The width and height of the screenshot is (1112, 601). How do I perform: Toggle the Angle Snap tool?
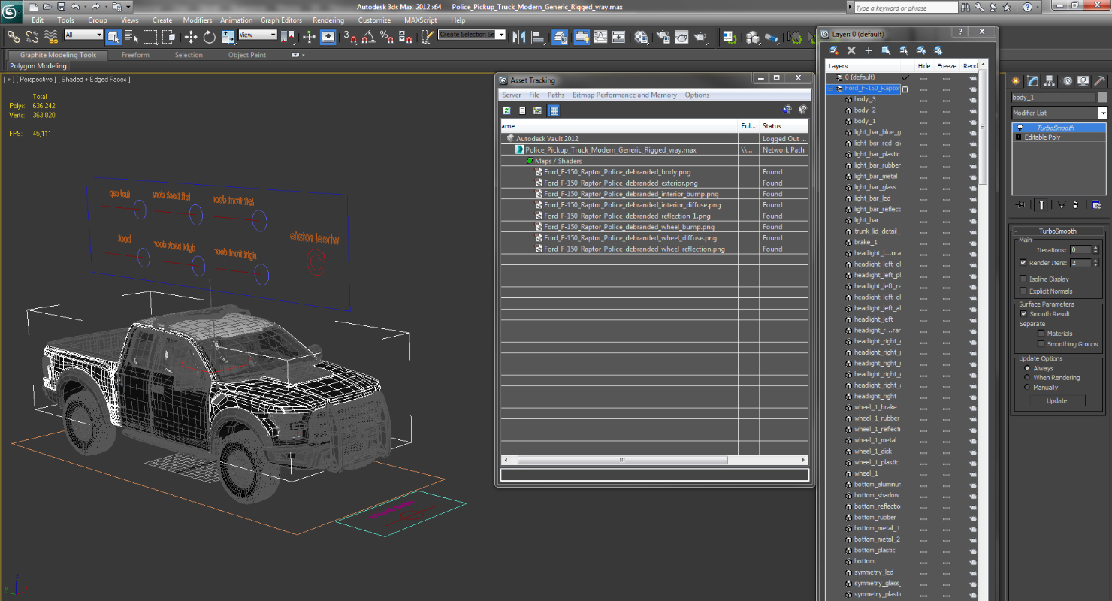coord(368,36)
